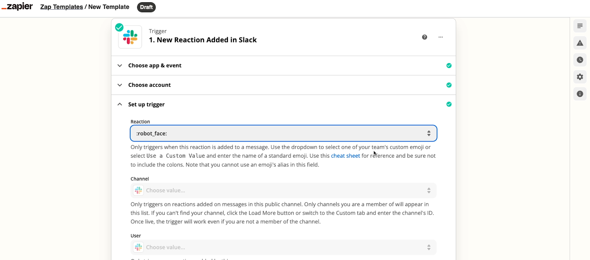Click the New Template breadcrumb text

[109, 7]
